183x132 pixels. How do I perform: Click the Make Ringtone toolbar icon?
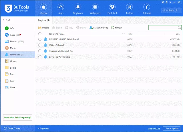click(x=91, y=28)
